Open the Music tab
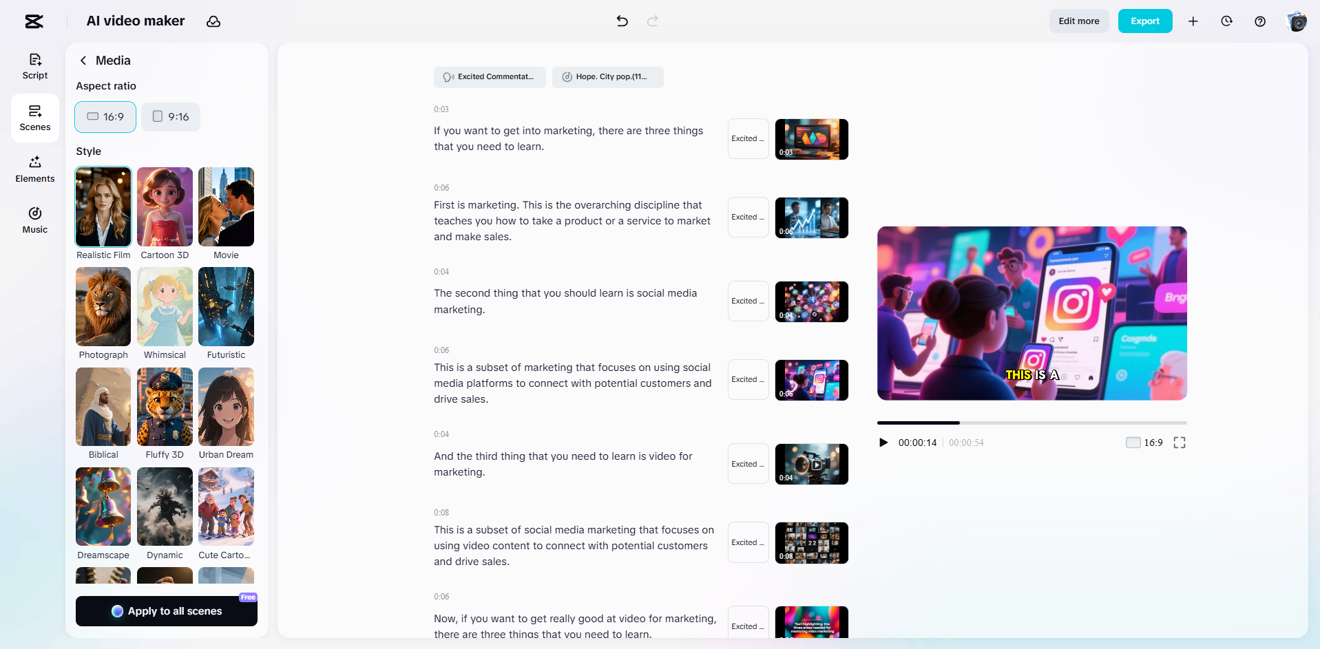Viewport: 1320px width, 649px height. pyautogui.click(x=35, y=221)
